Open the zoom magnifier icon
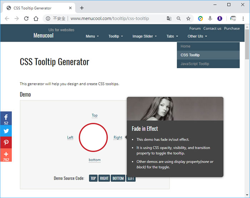This screenshot has width=250, height=198. (x=179, y=19)
